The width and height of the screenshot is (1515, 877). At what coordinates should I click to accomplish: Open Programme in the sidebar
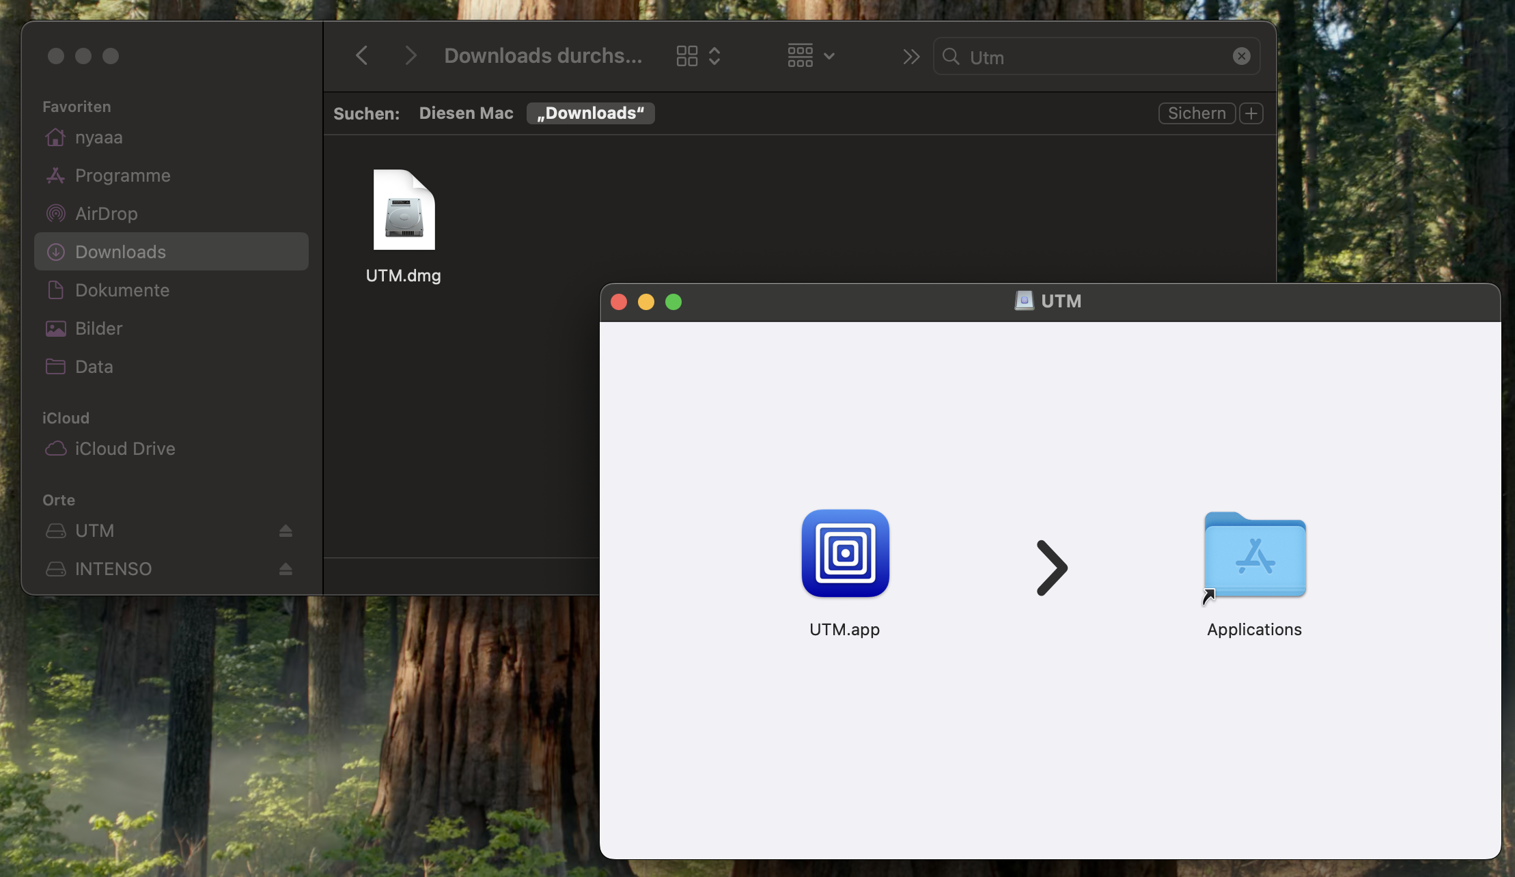coord(171,176)
